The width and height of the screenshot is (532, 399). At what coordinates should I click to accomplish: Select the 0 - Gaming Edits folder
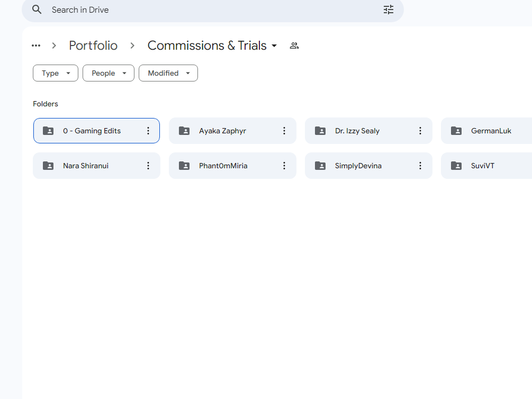click(x=96, y=131)
